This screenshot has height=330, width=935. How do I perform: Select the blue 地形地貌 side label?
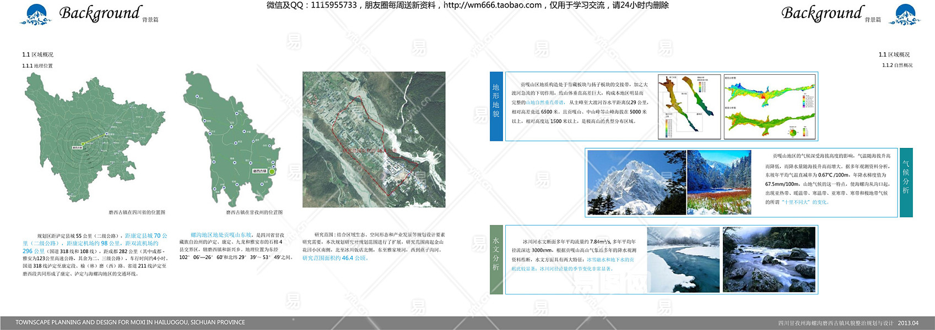[x=496, y=106]
